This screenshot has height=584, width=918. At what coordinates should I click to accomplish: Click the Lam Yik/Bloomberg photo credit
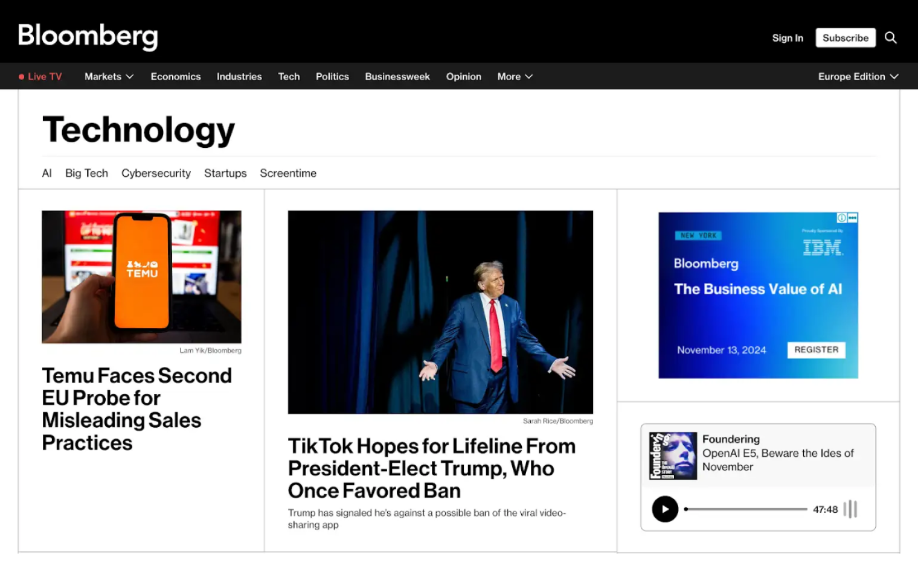click(210, 351)
